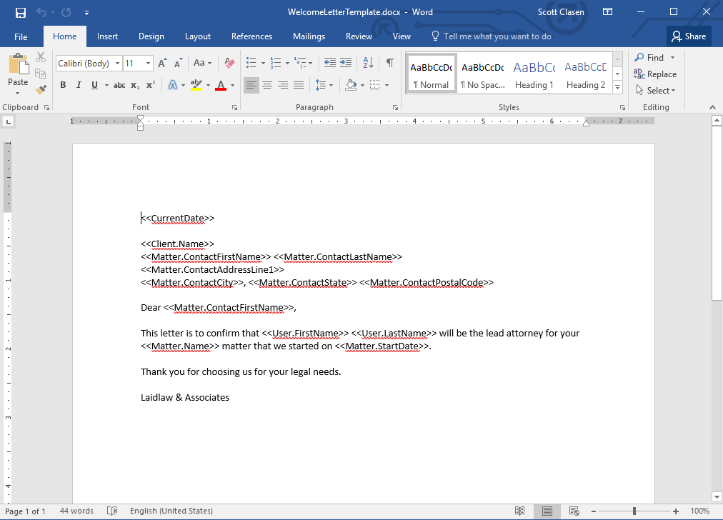This screenshot has width=723, height=520.
Task: Click the Center alignment icon
Action: point(267,85)
